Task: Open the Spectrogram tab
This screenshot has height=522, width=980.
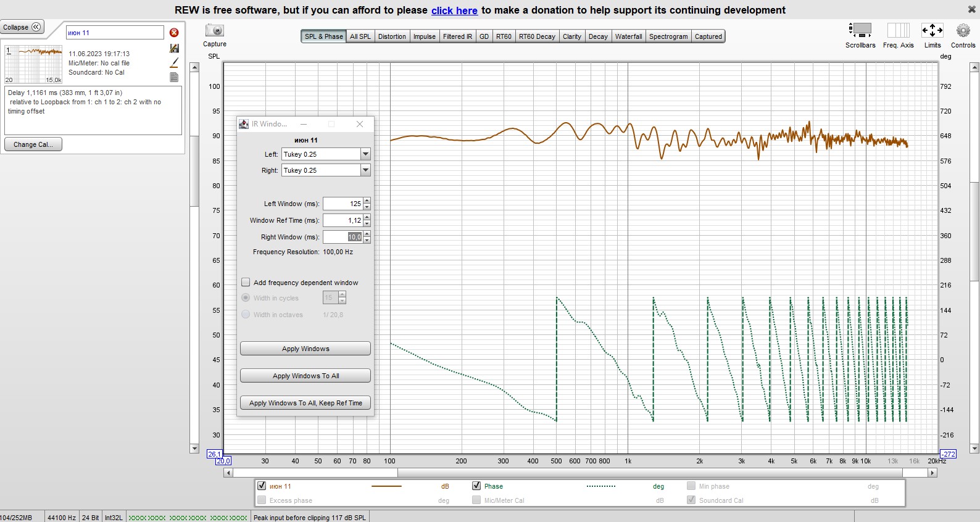Action: click(x=668, y=36)
